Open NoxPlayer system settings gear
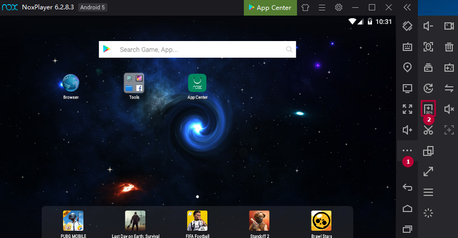This screenshot has height=238, width=458. [339, 8]
